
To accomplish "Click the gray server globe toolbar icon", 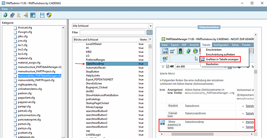I will (x=12, y=15).
